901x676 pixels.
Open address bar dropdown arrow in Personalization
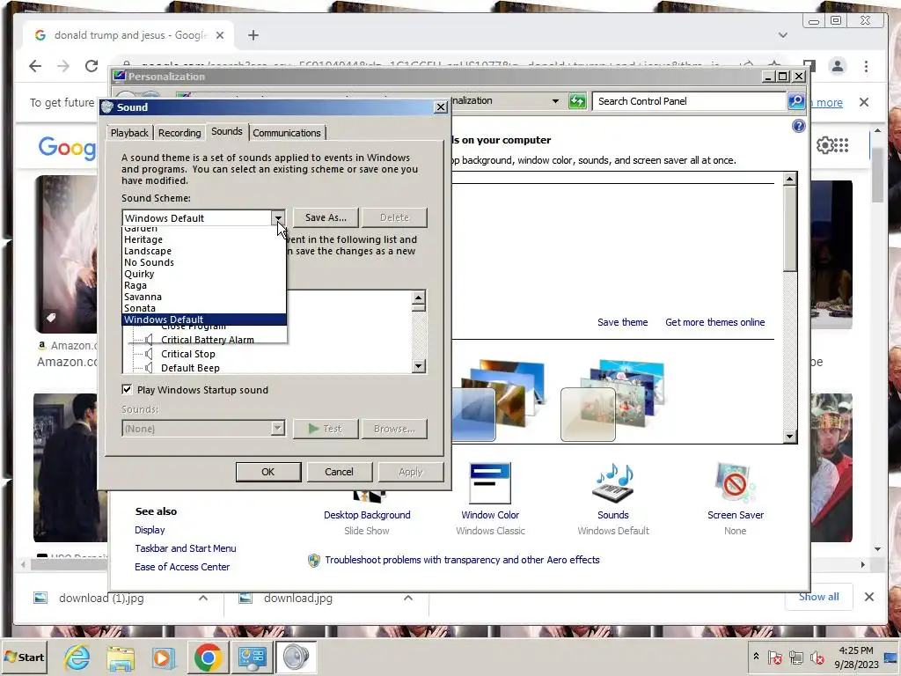point(555,101)
